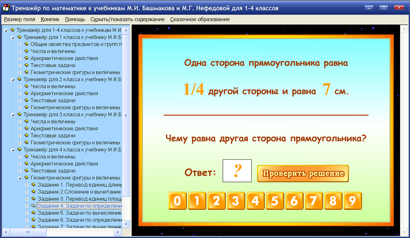Open the Помощь menu
Screen dimensions: 410x238
tap(75, 19)
